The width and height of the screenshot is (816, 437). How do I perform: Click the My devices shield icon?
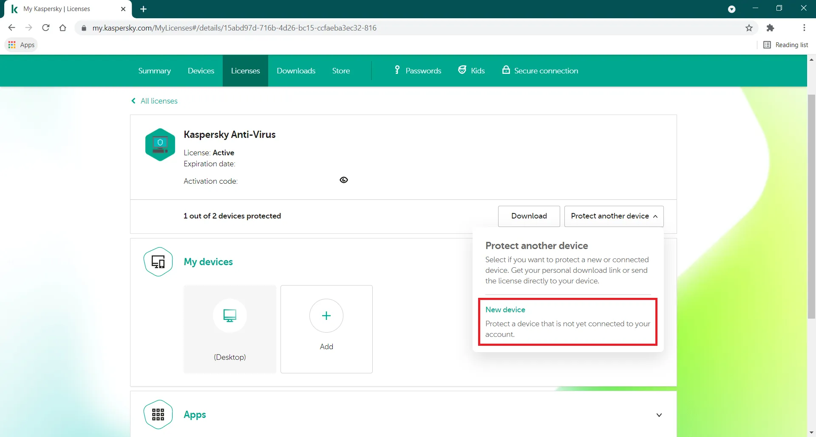point(158,261)
